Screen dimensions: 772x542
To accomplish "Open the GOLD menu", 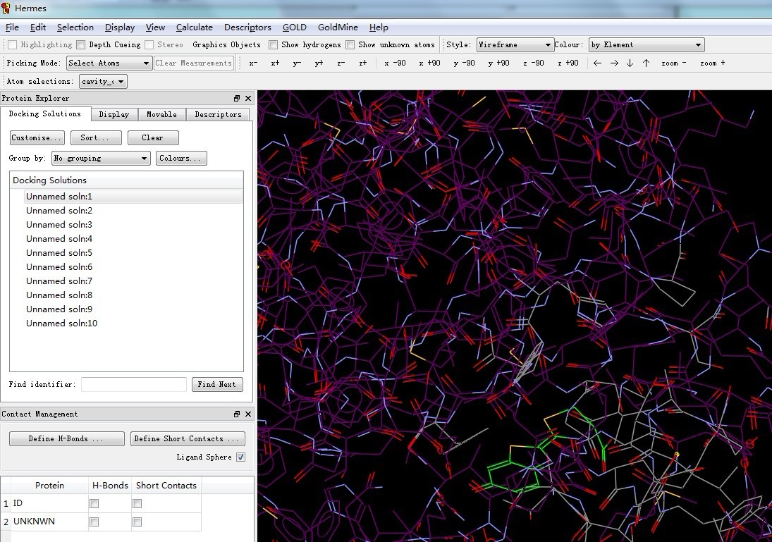I will coord(294,27).
